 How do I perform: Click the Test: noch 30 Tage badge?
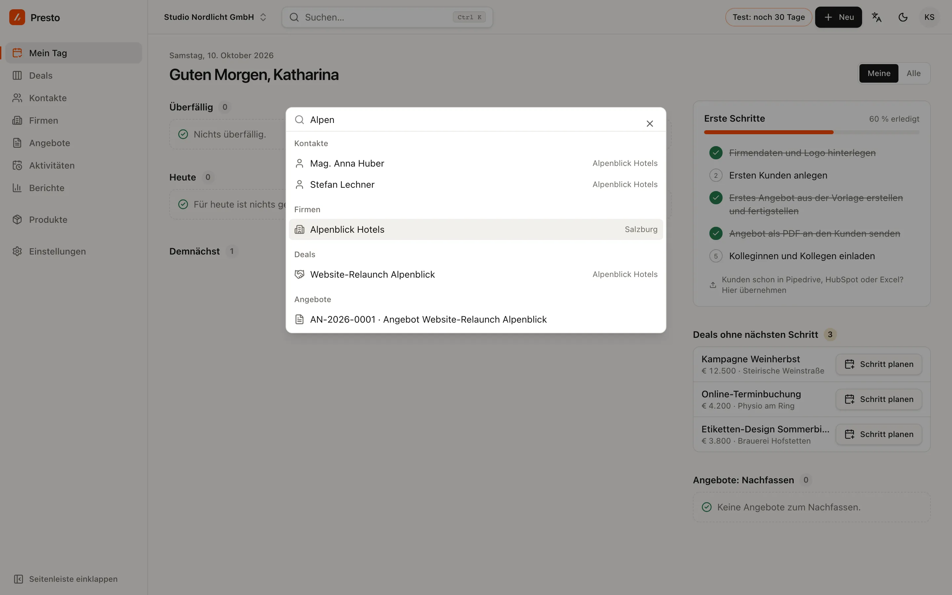768,17
